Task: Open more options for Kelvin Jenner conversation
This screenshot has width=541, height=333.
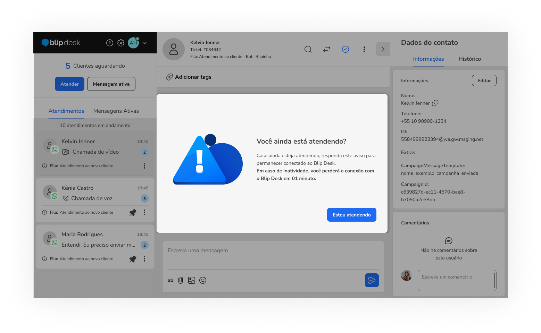Action: pyautogui.click(x=144, y=166)
